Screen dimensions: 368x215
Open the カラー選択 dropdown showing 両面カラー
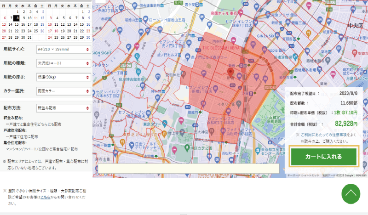[63, 91]
